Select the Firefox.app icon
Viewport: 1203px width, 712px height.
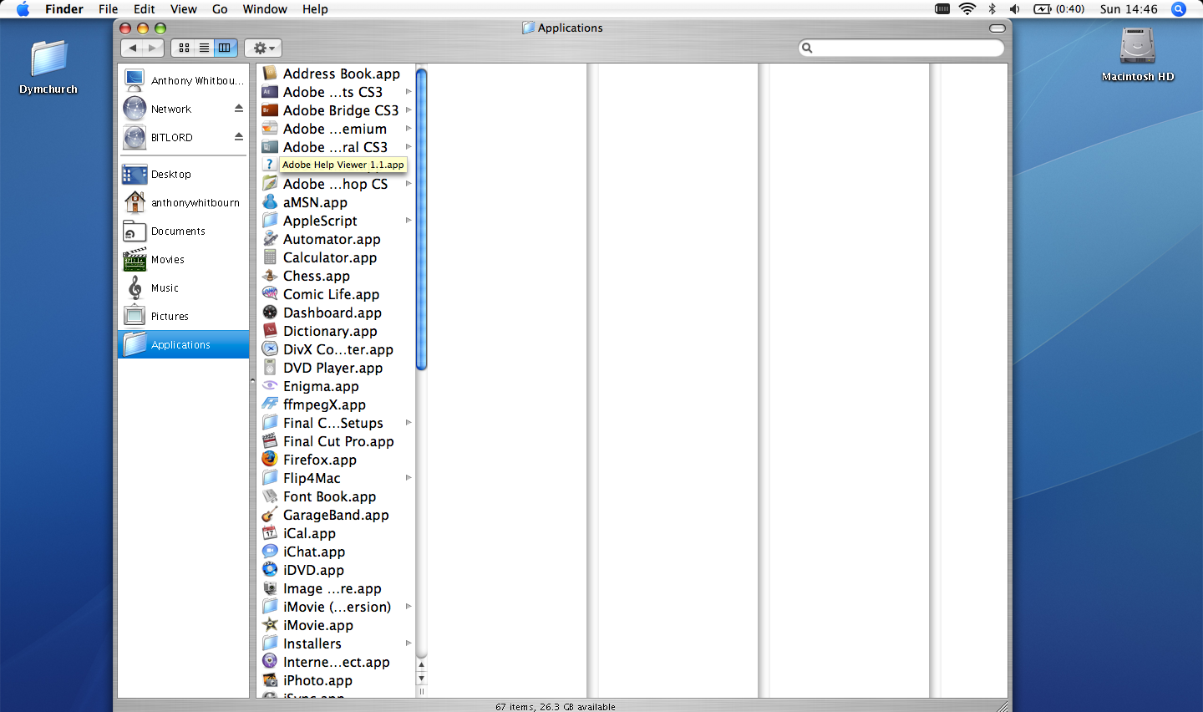[x=270, y=460]
